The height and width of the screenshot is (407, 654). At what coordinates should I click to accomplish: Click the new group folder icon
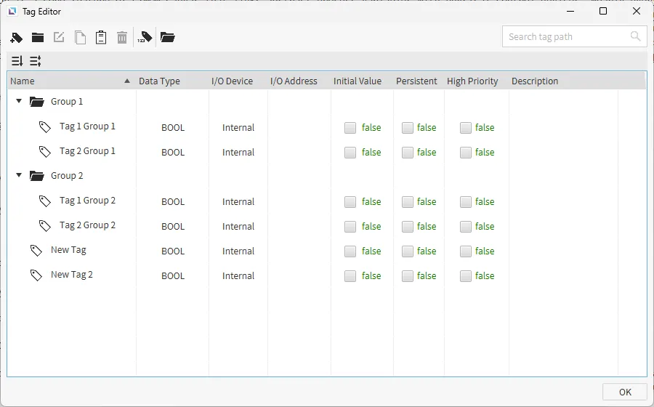point(38,37)
